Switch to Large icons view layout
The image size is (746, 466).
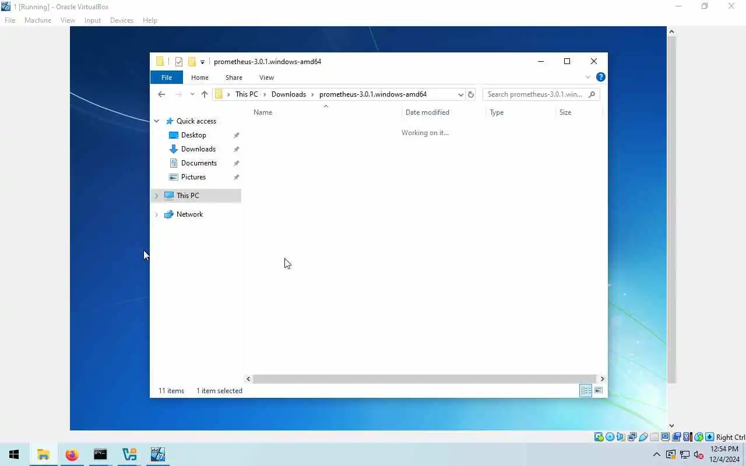pos(599,391)
